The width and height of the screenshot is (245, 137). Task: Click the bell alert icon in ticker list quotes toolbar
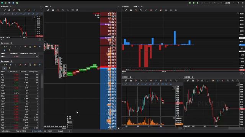coord(35,65)
